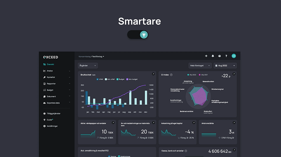Screen dimensions: 281x157
Task: Expand the Antal anställda card
Action: (x=234, y=122)
